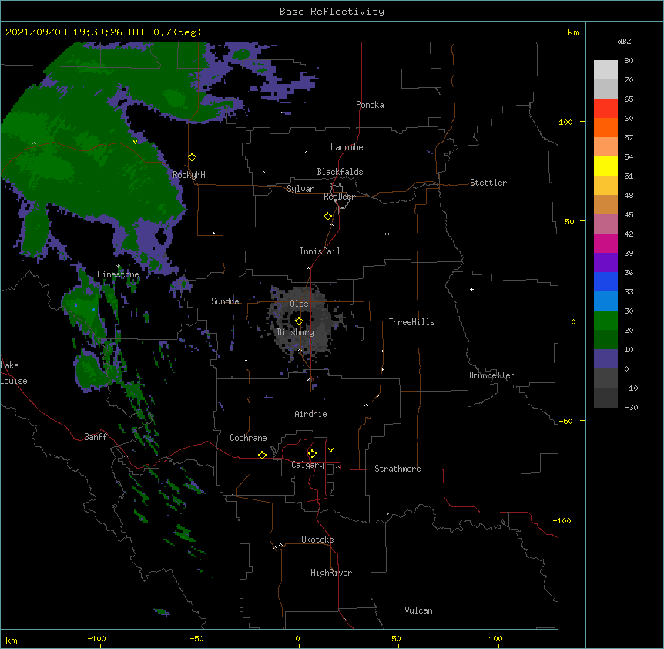Click the ThreeHills city label
The width and height of the screenshot is (664, 649).
[x=411, y=322]
